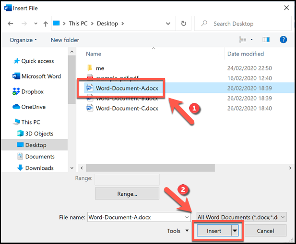Open the Organize dropdown menu

click(23, 40)
